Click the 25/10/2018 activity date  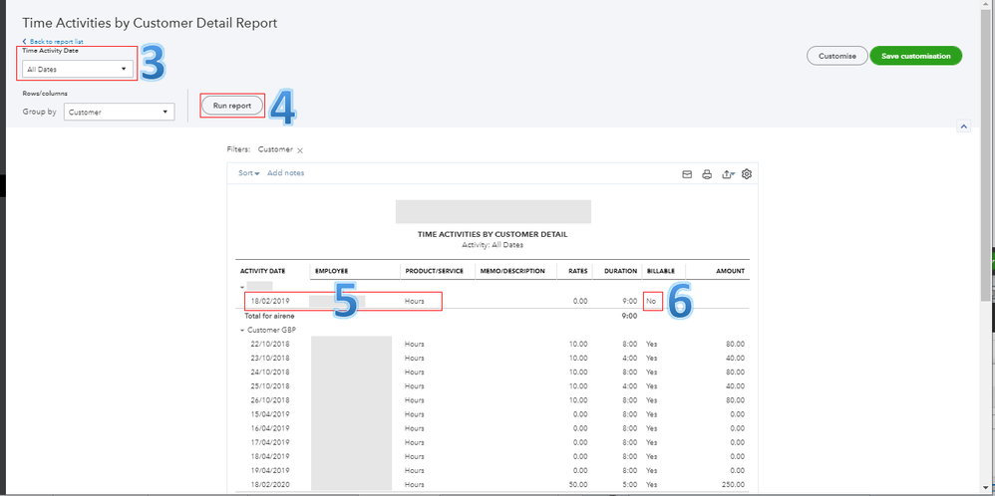pyautogui.click(x=271, y=386)
